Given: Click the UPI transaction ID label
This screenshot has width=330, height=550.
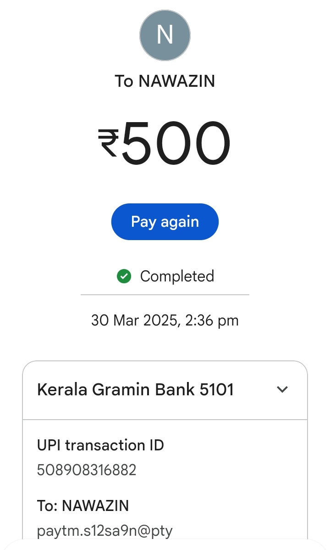Looking at the screenshot, I should pyautogui.click(x=100, y=445).
